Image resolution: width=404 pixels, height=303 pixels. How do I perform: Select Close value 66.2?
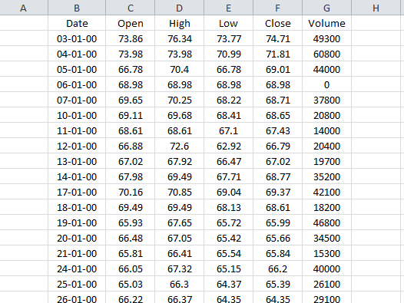click(x=278, y=268)
